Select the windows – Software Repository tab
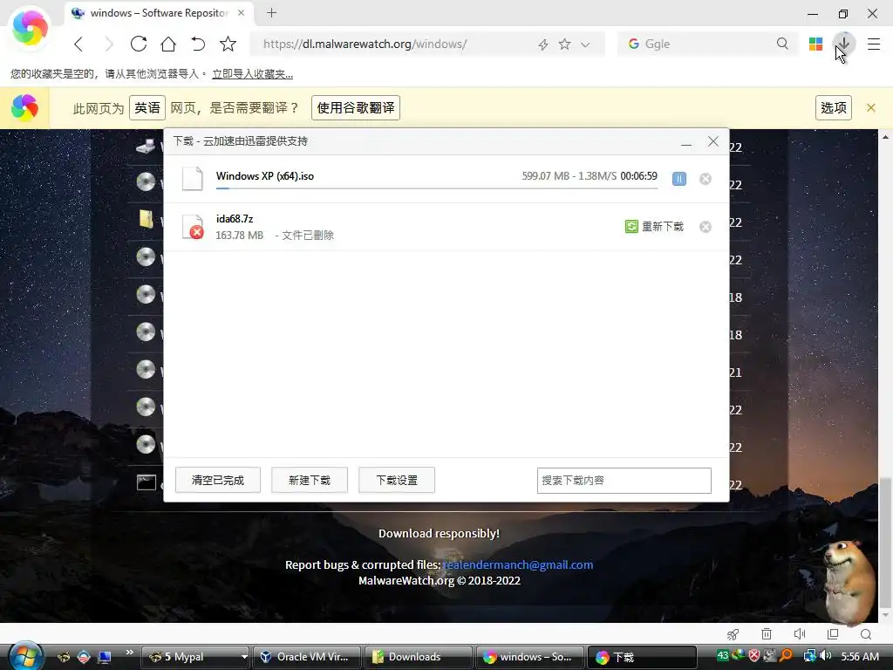The image size is (893, 670). coord(159,12)
